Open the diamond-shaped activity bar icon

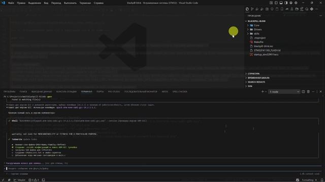[312, 9]
